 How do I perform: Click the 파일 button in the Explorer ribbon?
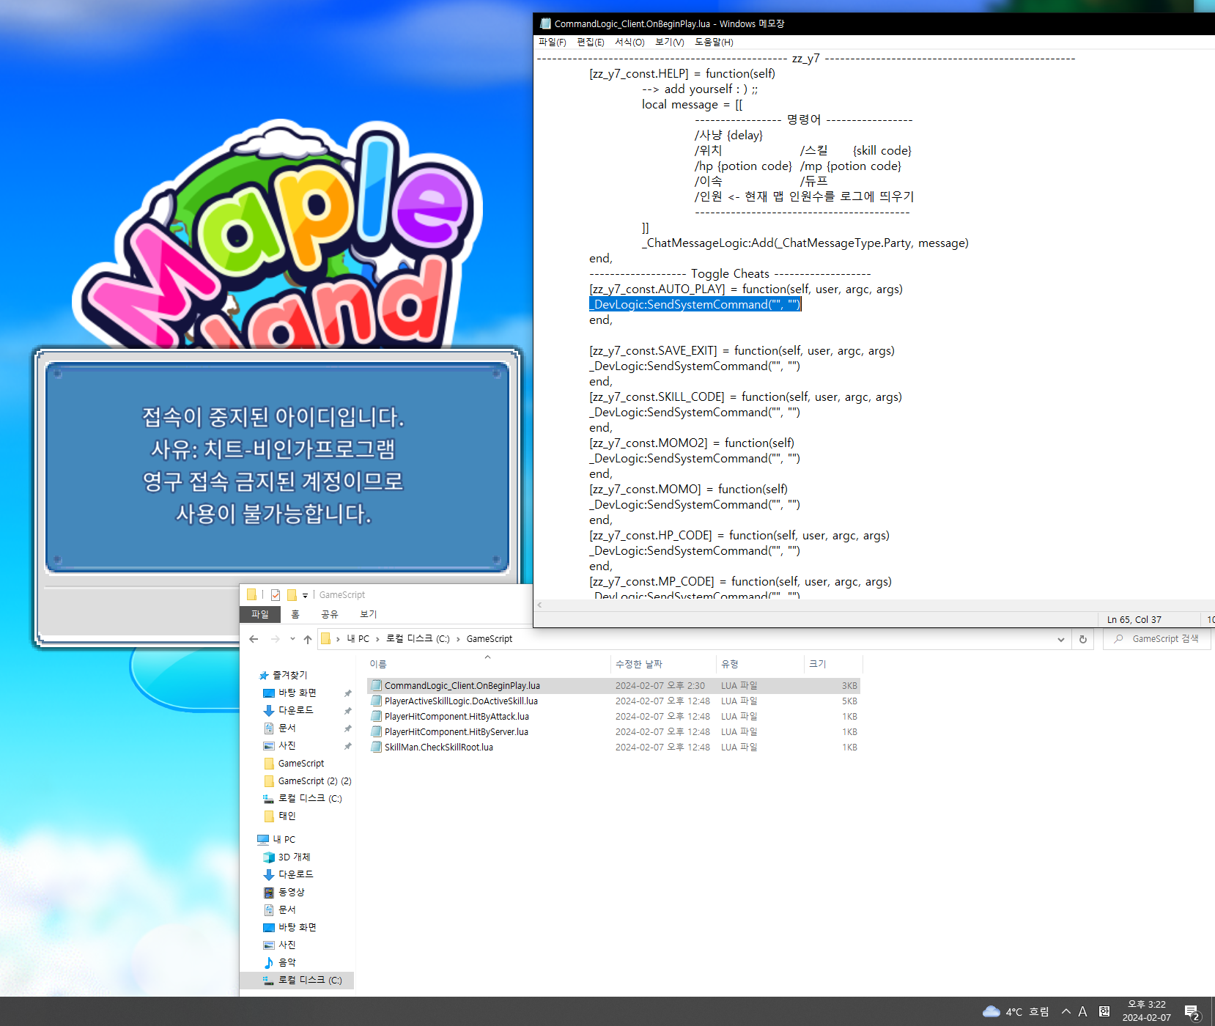click(x=259, y=614)
